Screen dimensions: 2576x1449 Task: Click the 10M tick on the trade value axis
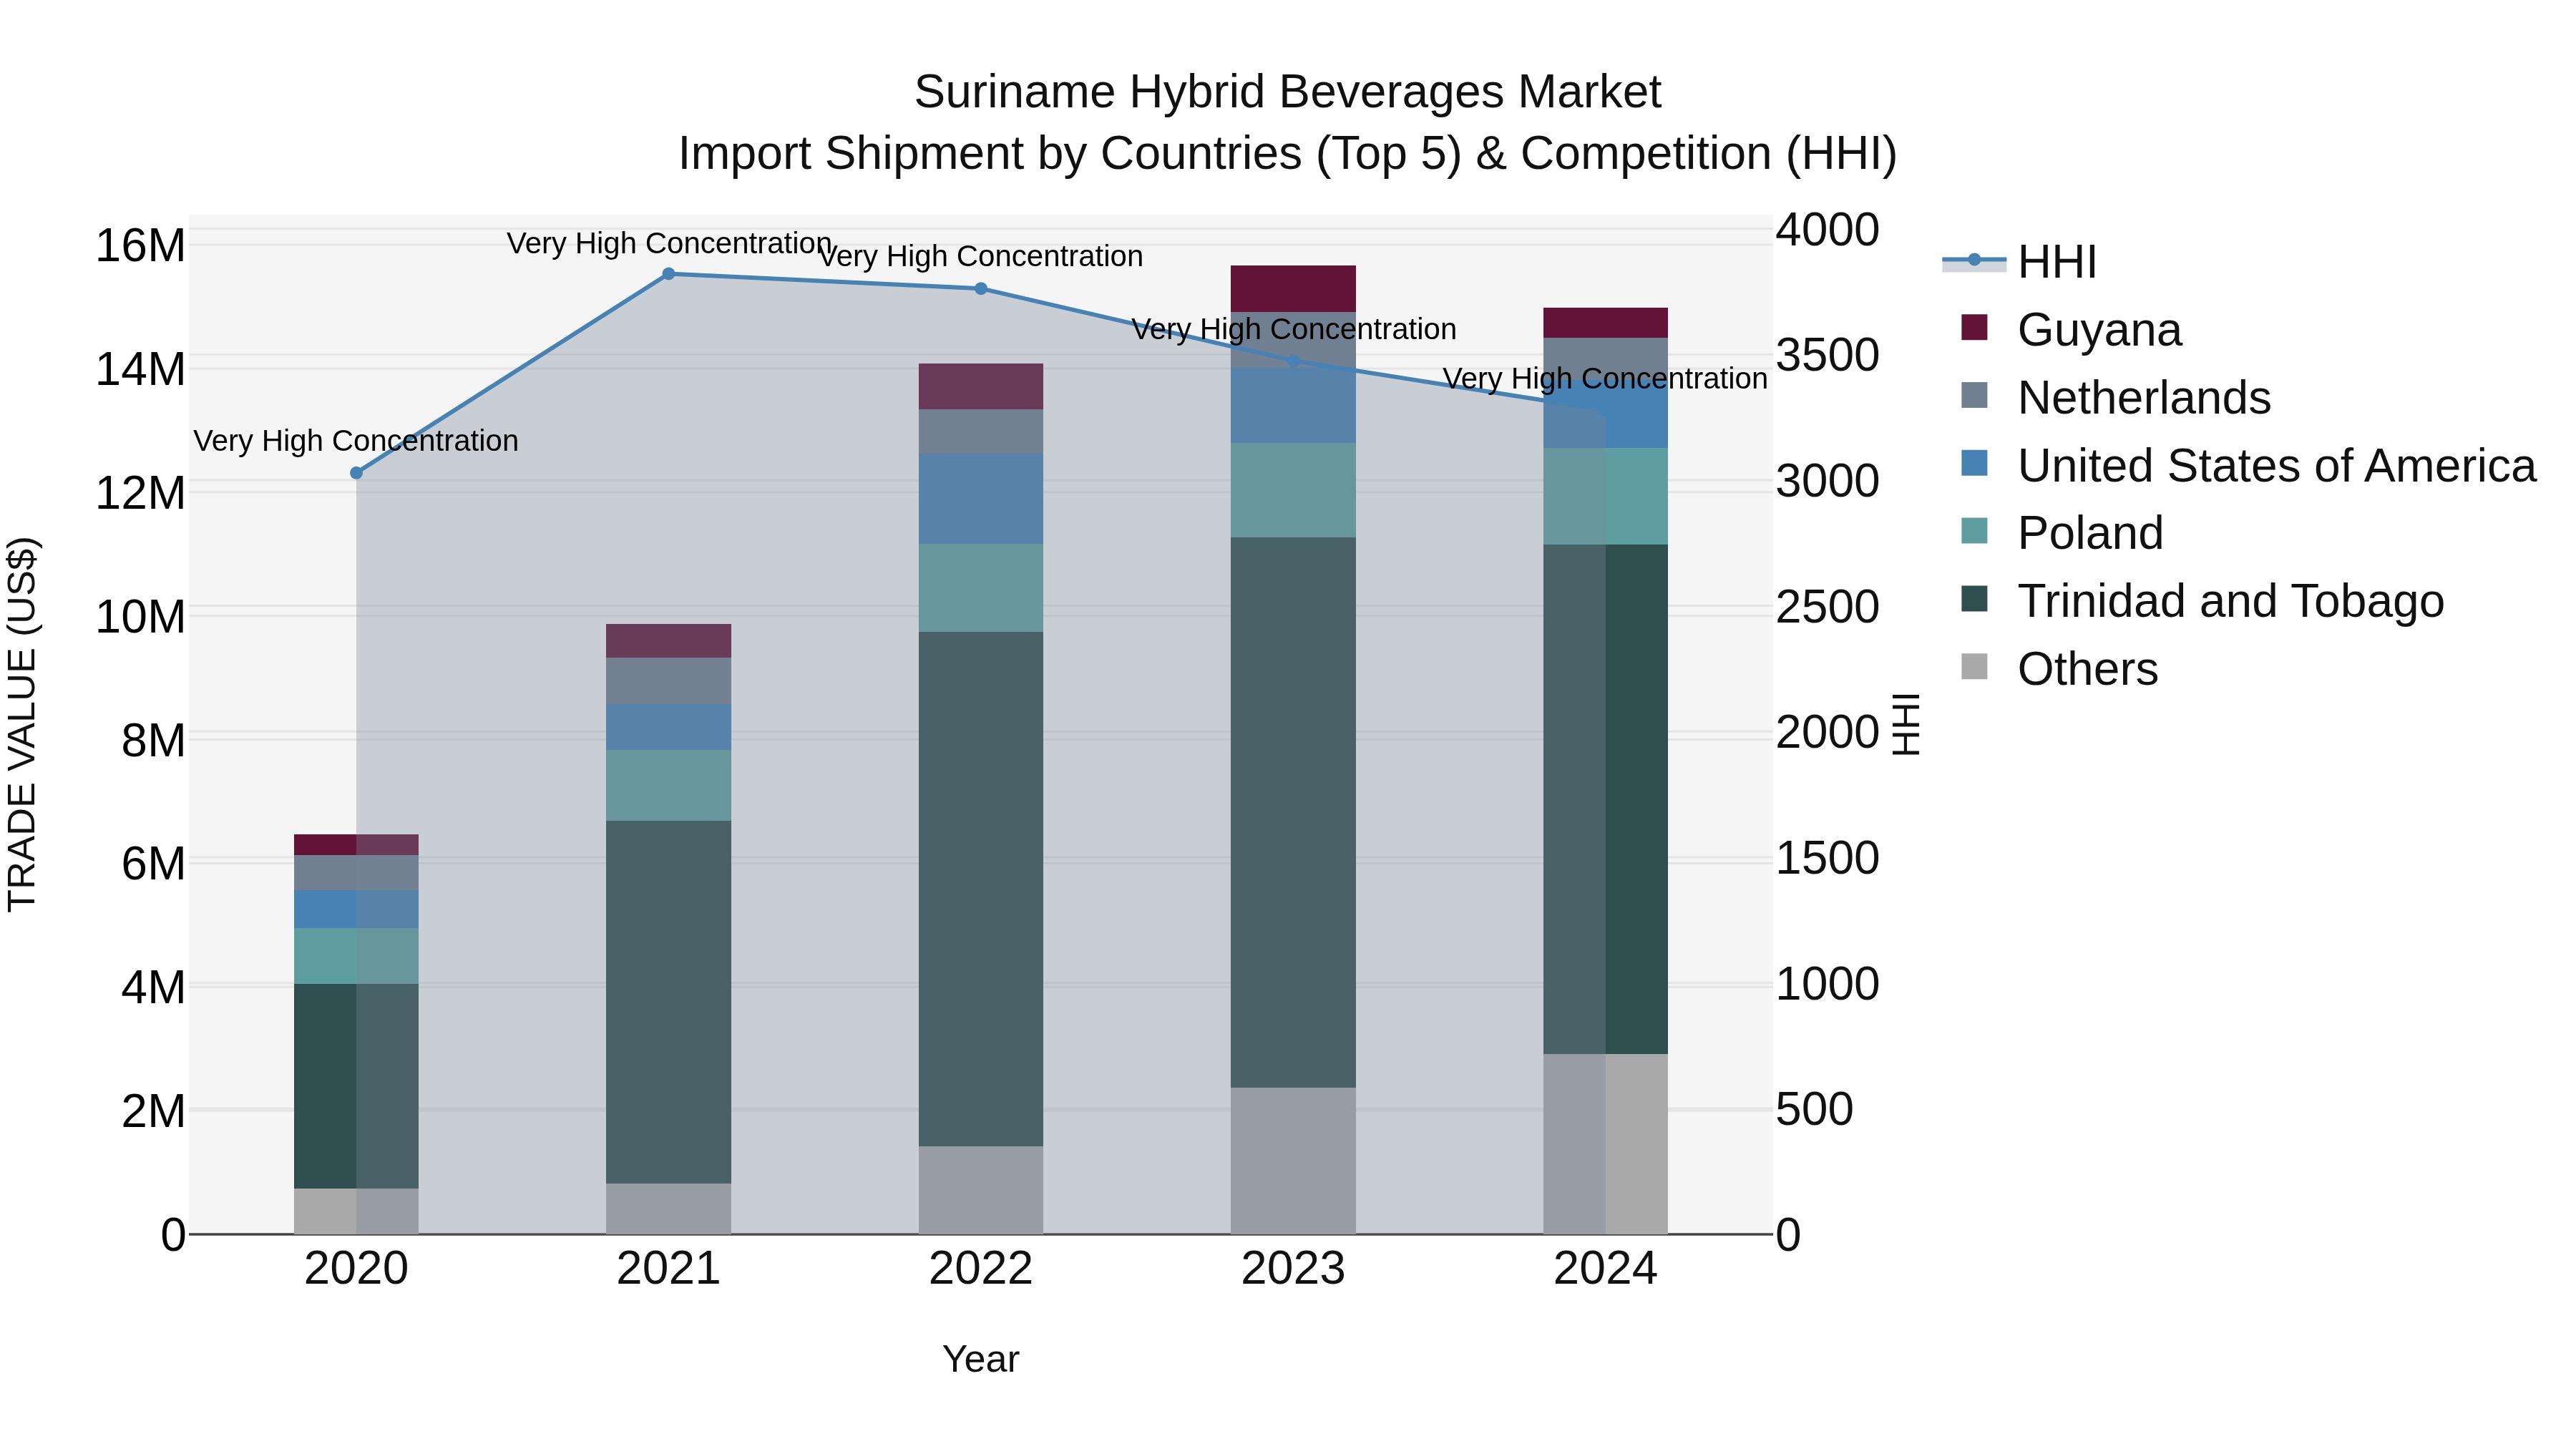point(140,617)
